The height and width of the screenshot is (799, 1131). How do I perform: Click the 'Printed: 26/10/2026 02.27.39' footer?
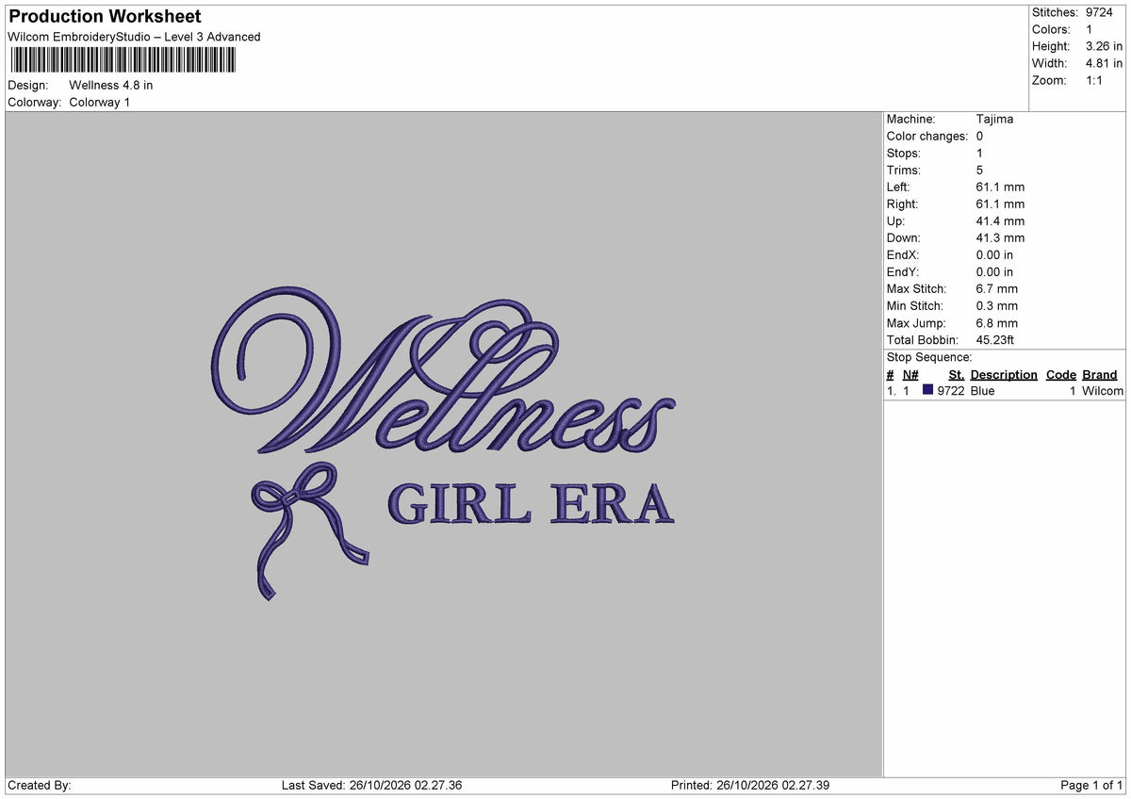(x=750, y=785)
